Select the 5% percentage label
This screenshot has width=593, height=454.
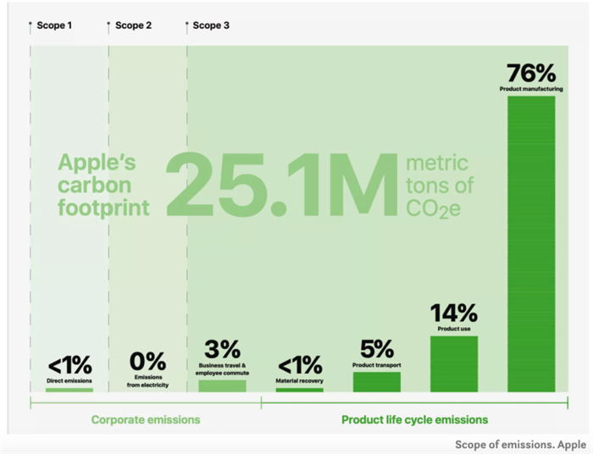click(x=376, y=349)
